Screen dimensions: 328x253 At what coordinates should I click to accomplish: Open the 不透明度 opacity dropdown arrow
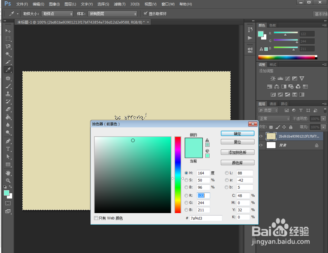(324, 119)
